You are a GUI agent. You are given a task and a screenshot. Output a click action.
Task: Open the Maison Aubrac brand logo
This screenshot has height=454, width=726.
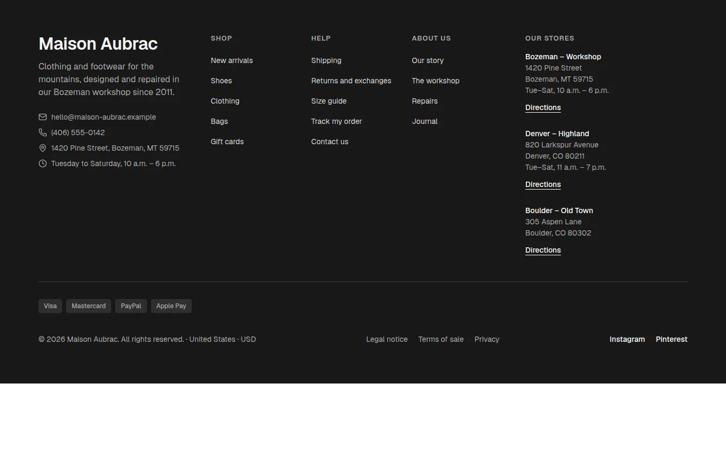(x=98, y=44)
